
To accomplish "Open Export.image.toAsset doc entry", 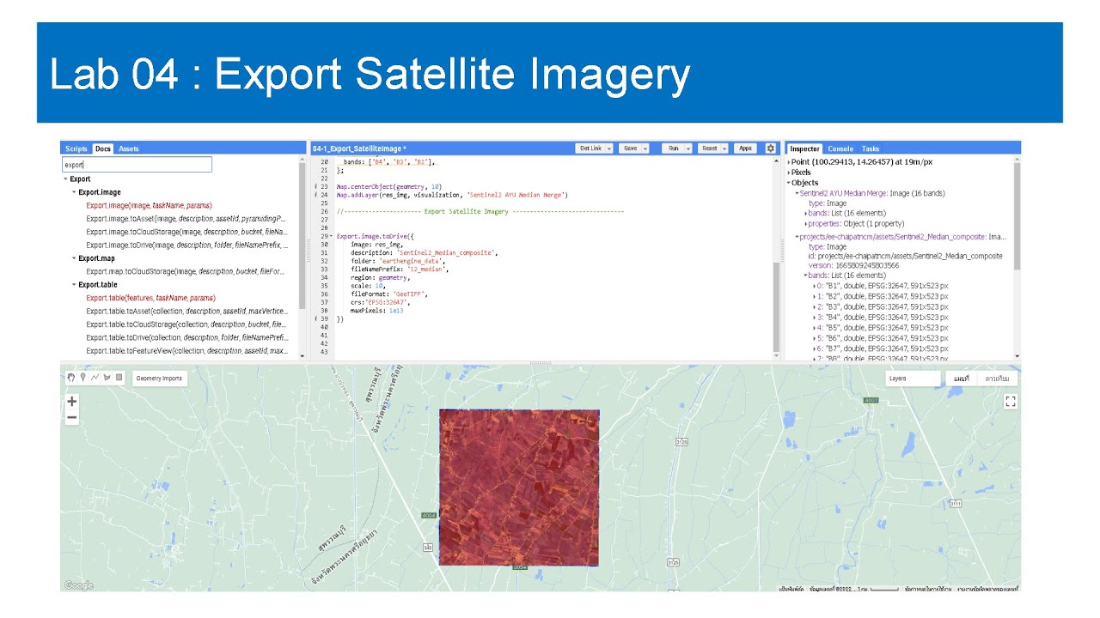I will [x=186, y=219].
